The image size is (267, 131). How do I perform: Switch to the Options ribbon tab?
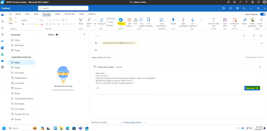click(x=92, y=14)
